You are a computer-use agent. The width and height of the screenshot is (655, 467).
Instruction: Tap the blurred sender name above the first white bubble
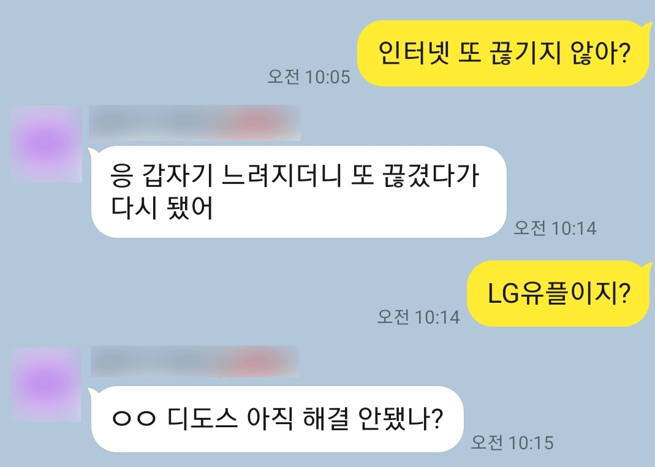[195, 123]
